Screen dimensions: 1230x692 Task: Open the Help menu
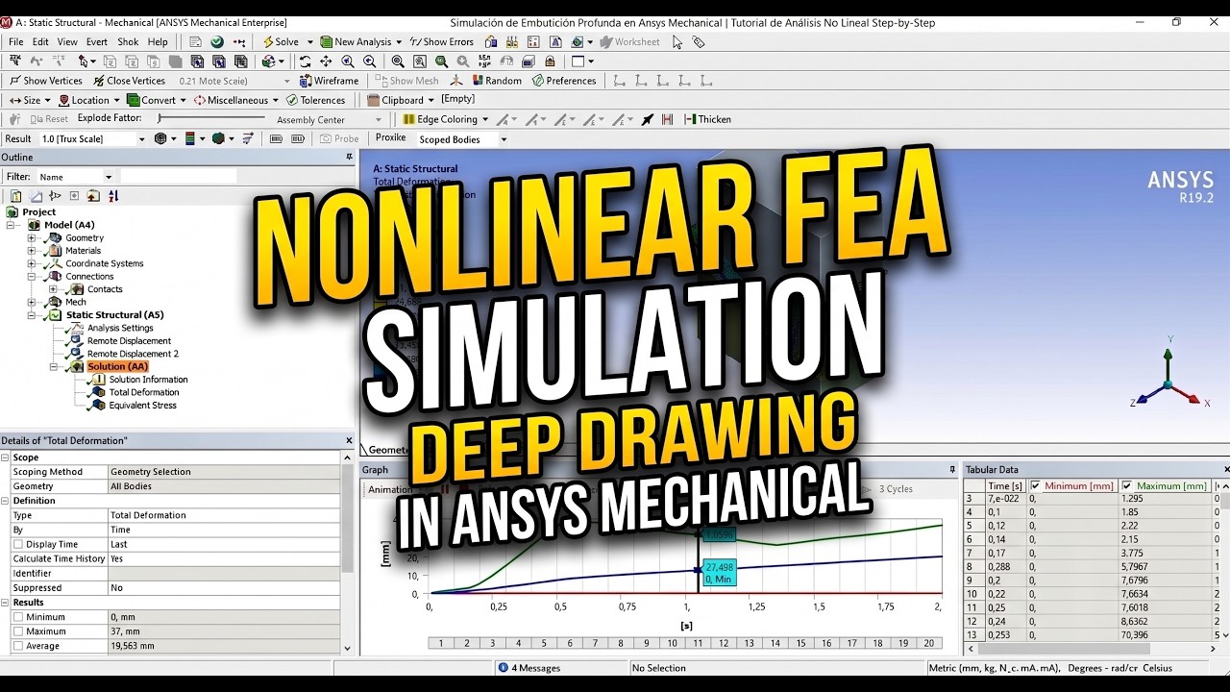pyautogui.click(x=158, y=42)
